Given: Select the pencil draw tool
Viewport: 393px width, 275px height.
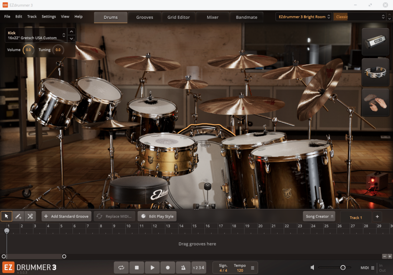Looking at the screenshot, I should tap(18, 216).
